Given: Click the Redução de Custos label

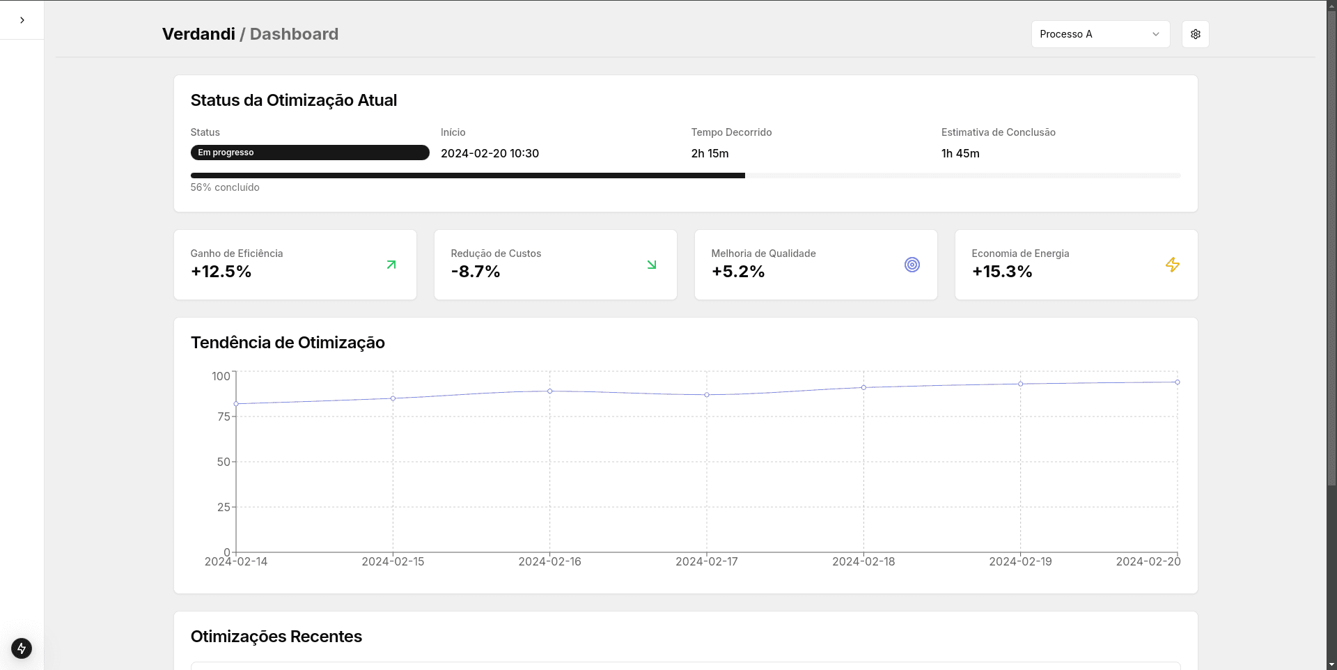Looking at the screenshot, I should (496, 254).
